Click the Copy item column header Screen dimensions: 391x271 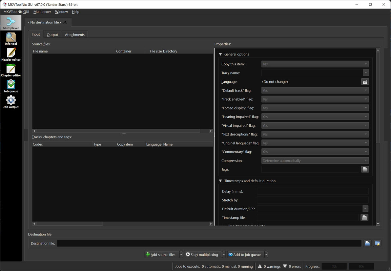(x=130, y=144)
